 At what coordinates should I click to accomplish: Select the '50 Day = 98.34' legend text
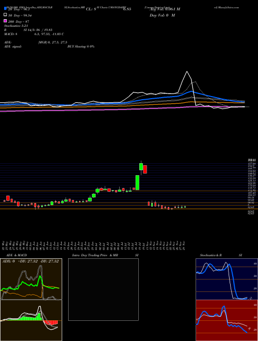19,15
